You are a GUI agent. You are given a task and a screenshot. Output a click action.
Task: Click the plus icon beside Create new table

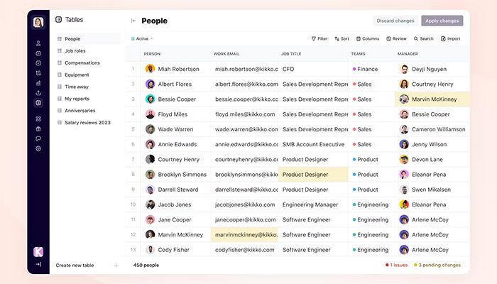point(116,265)
